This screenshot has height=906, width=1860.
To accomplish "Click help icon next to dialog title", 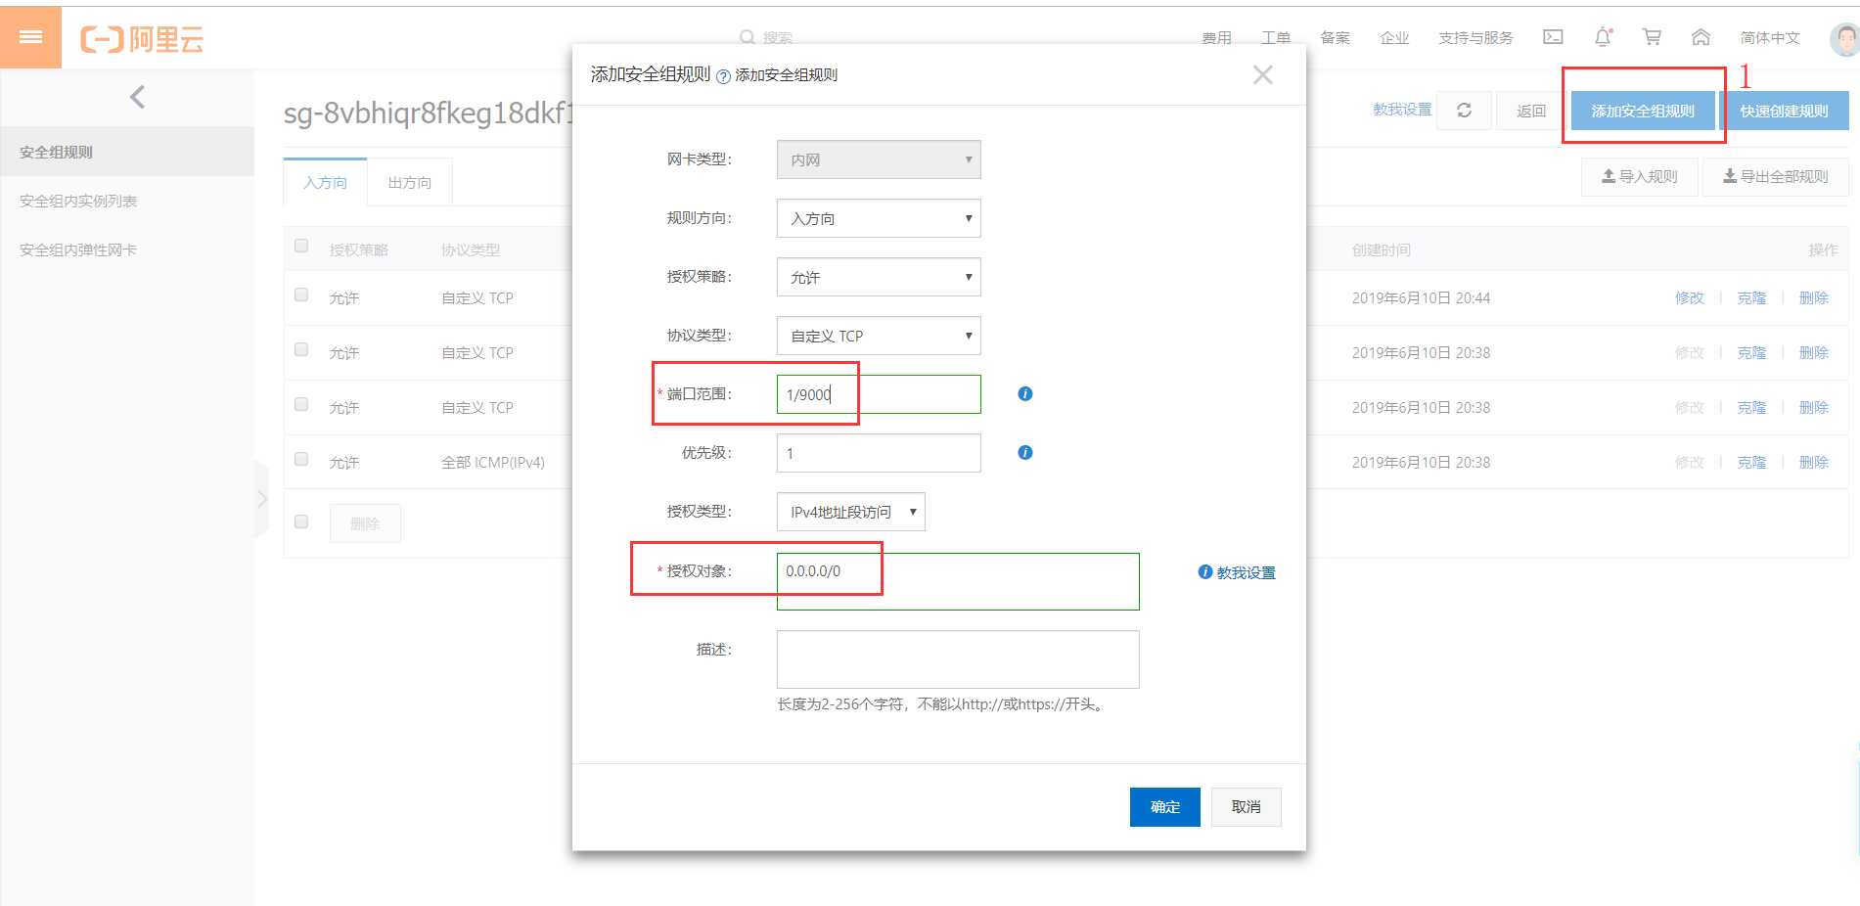I will [723, 76].
